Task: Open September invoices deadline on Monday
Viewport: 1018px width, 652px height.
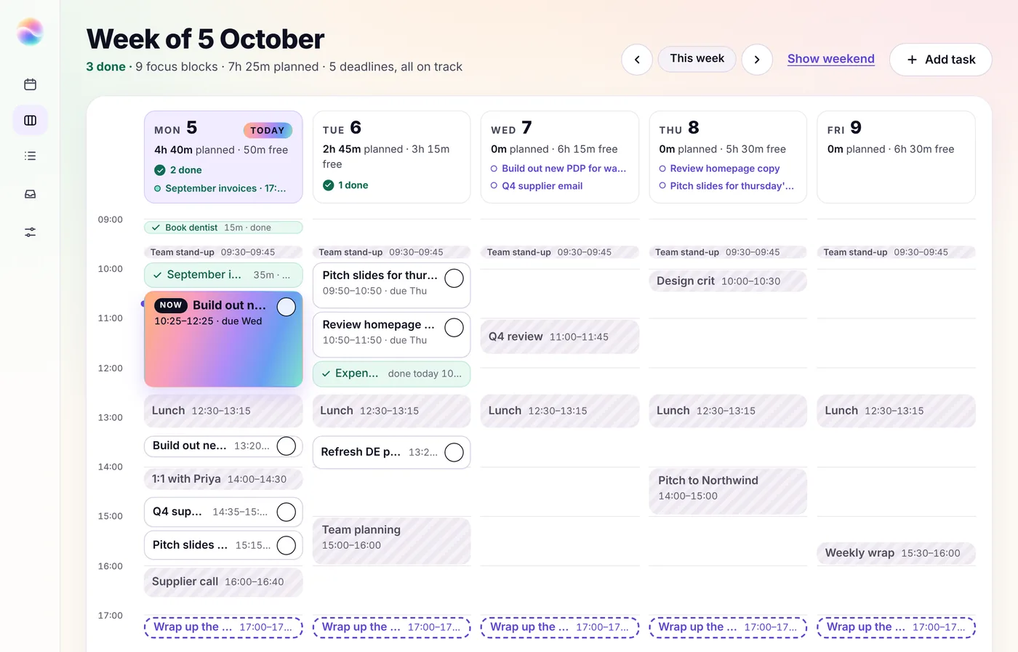Action: click(x=220, y=188)
